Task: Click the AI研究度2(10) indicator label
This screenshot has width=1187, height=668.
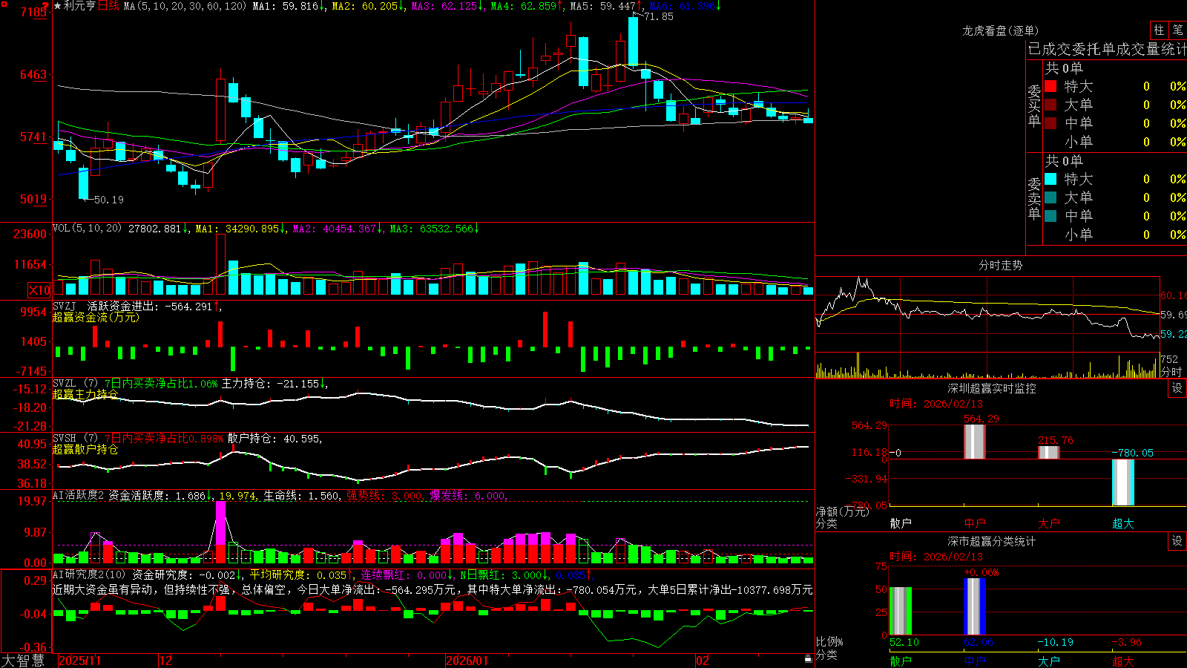Action: pos(89,574)
